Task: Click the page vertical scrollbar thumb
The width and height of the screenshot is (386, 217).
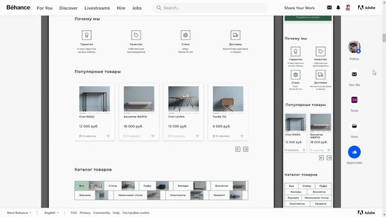Action: click(x=384, y=38)
